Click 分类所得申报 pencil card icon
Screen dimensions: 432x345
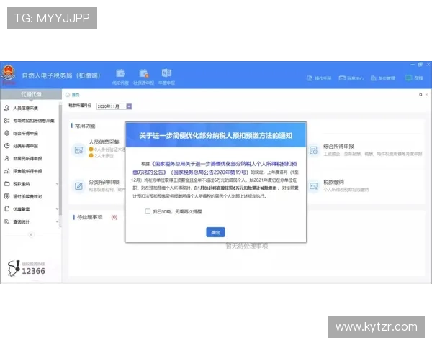pos(78,186)
